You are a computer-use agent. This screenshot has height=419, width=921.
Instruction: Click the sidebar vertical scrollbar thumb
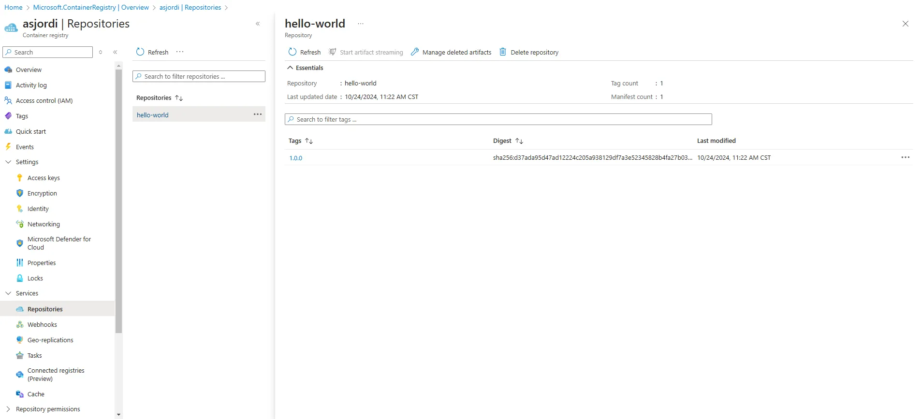point(119,201)
